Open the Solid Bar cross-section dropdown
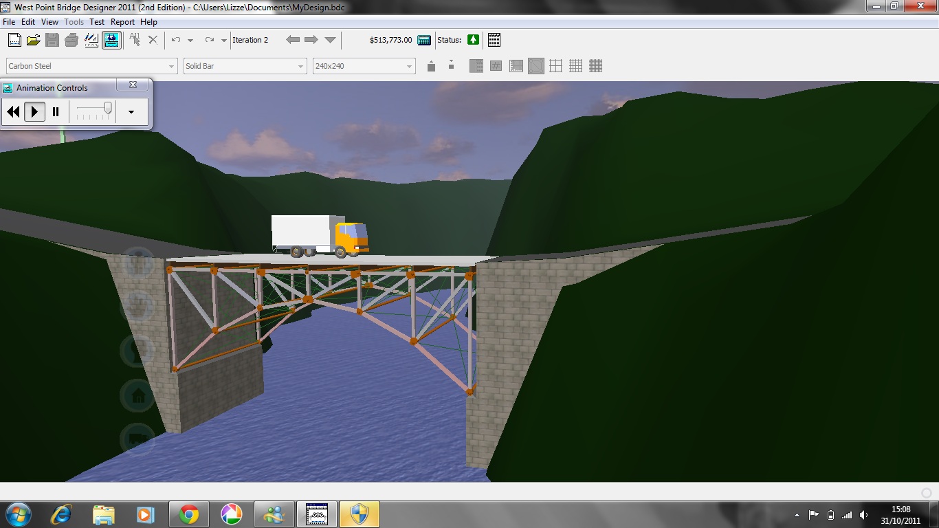The image size is (939, 528). pyautogui.click(x=300, y=66)
